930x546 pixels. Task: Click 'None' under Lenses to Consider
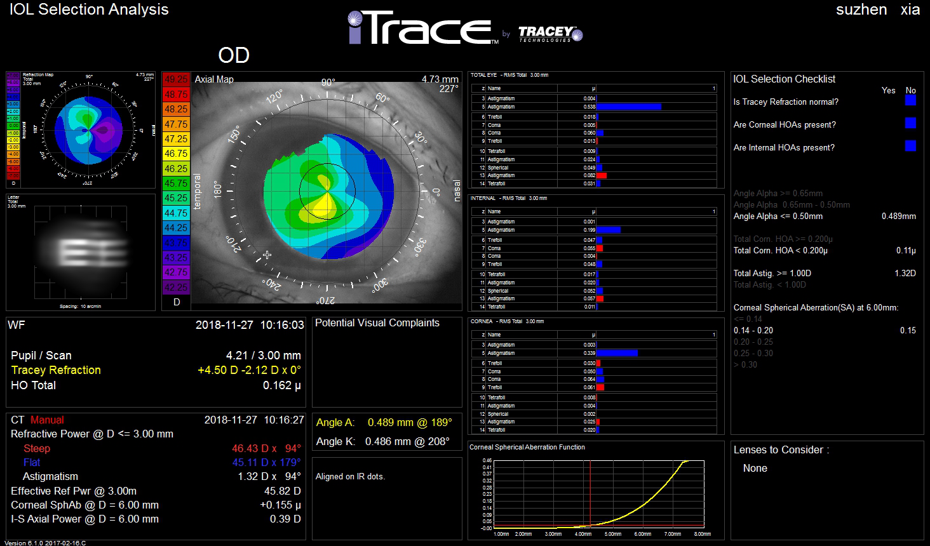pos(755,468)
